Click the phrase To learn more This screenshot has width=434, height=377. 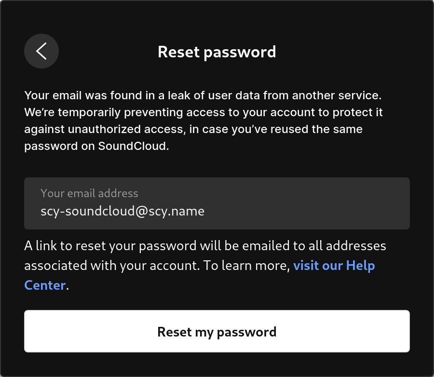pyautogui.click(x=246, y=266)
